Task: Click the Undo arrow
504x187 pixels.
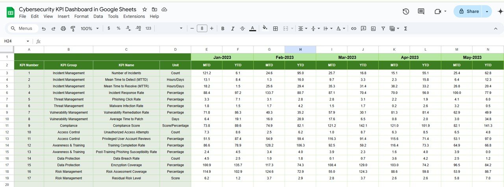Action: click(44, 28)
